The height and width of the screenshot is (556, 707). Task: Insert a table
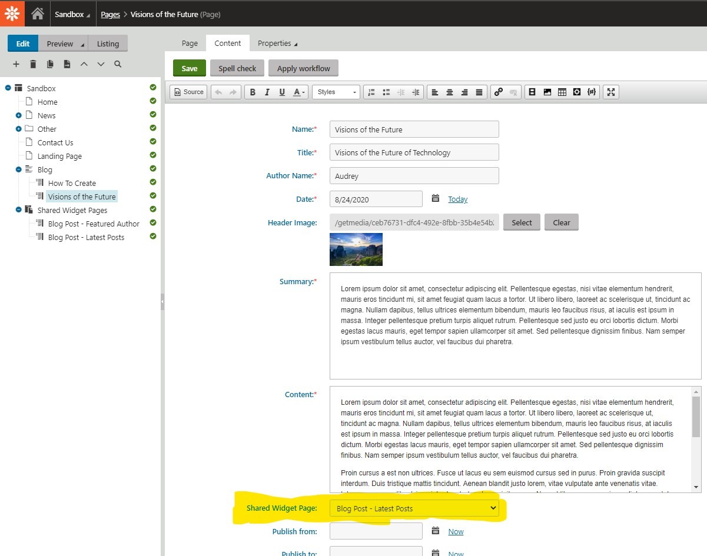(x=562, y=92)
